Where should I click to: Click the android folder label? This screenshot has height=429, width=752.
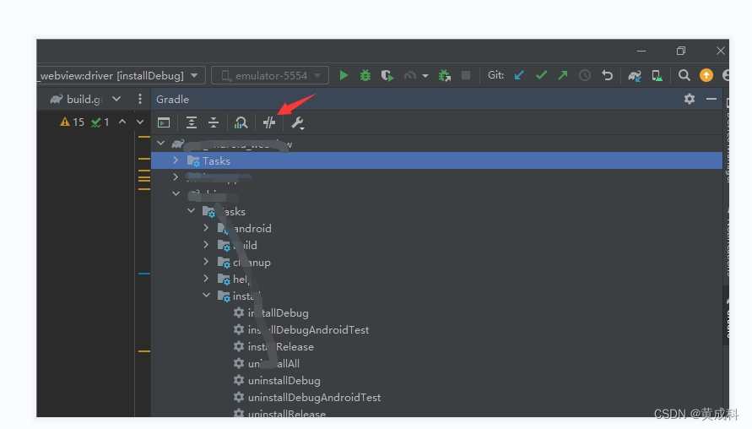[x=252, y=228]
